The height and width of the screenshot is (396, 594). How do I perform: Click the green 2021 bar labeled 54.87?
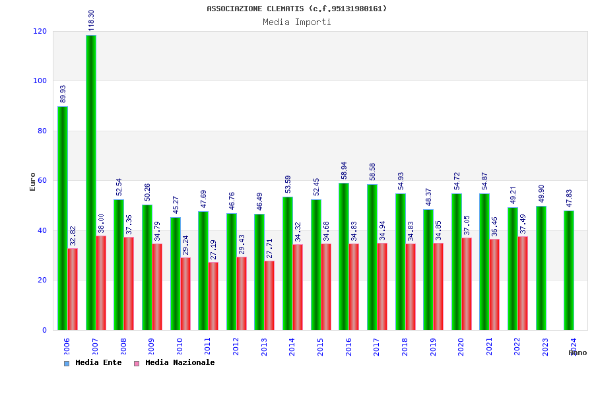click(484, 262)
